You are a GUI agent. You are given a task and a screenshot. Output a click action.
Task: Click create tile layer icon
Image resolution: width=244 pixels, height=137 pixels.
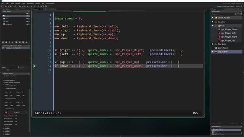pyautogui.click(x=10, y=42)
